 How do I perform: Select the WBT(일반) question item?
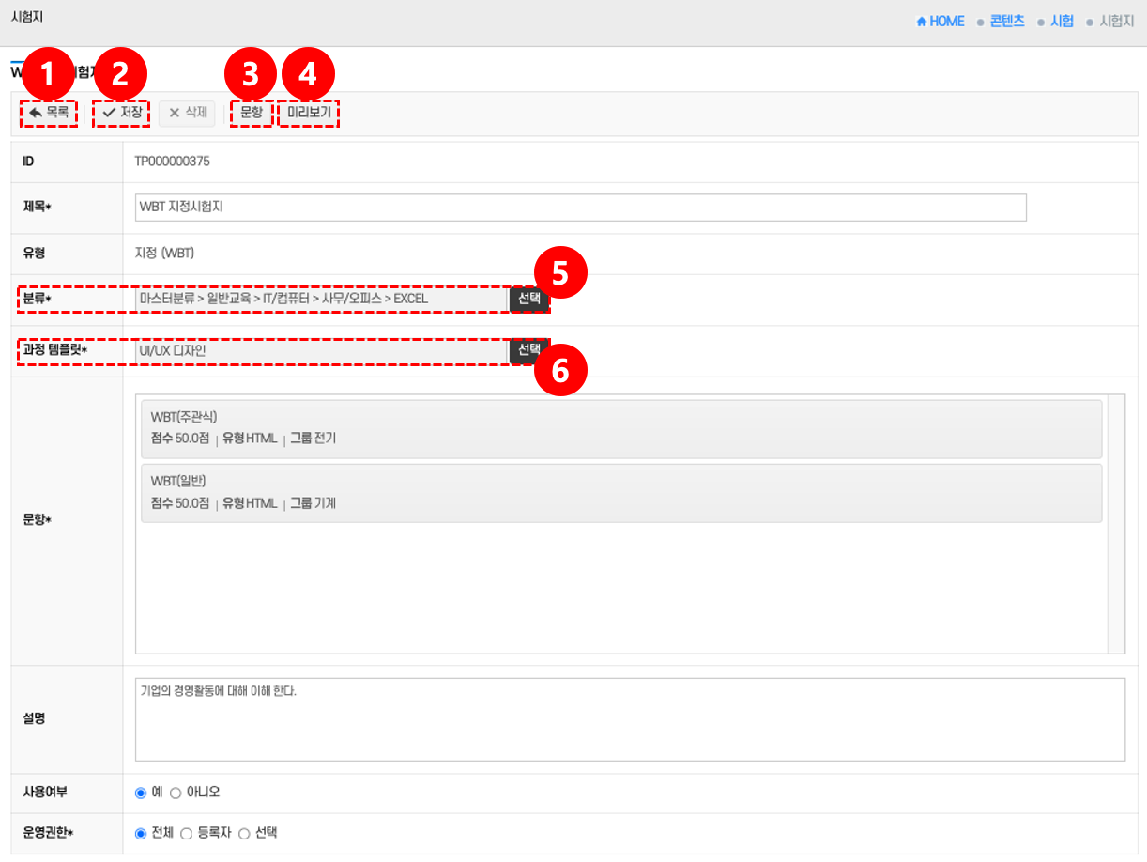click(x=620, y=492)
